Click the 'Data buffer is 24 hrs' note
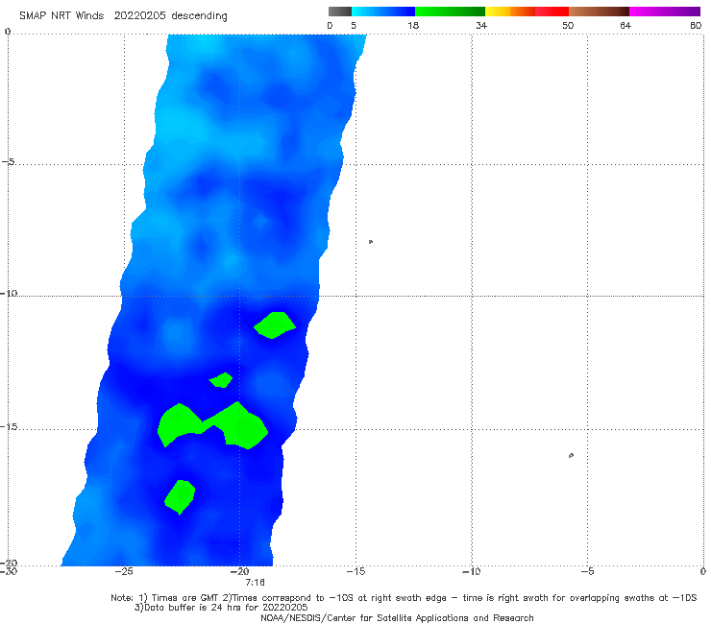 click(x=221, y=608)
